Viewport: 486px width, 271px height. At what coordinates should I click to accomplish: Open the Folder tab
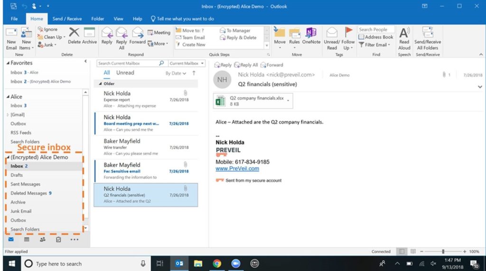98,18
